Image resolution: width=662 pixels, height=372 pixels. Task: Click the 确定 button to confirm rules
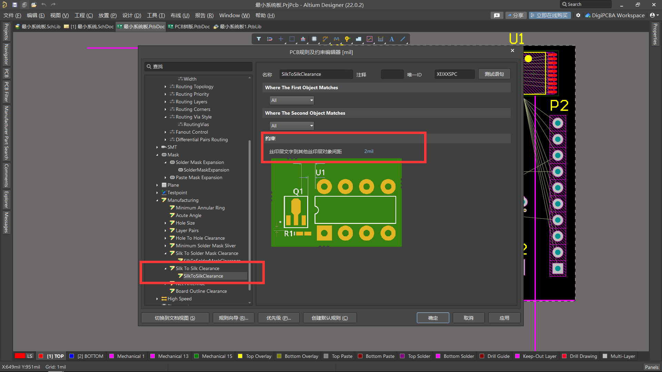tap(433, 318)
